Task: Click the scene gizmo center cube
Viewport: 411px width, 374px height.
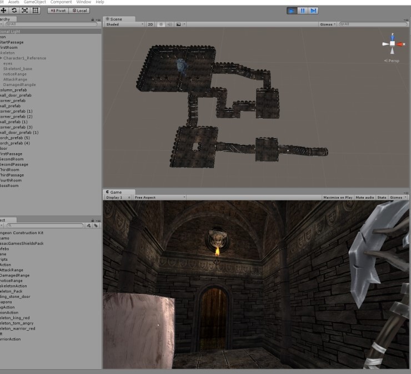Action: pyautogui.click(x=392, y=44)
